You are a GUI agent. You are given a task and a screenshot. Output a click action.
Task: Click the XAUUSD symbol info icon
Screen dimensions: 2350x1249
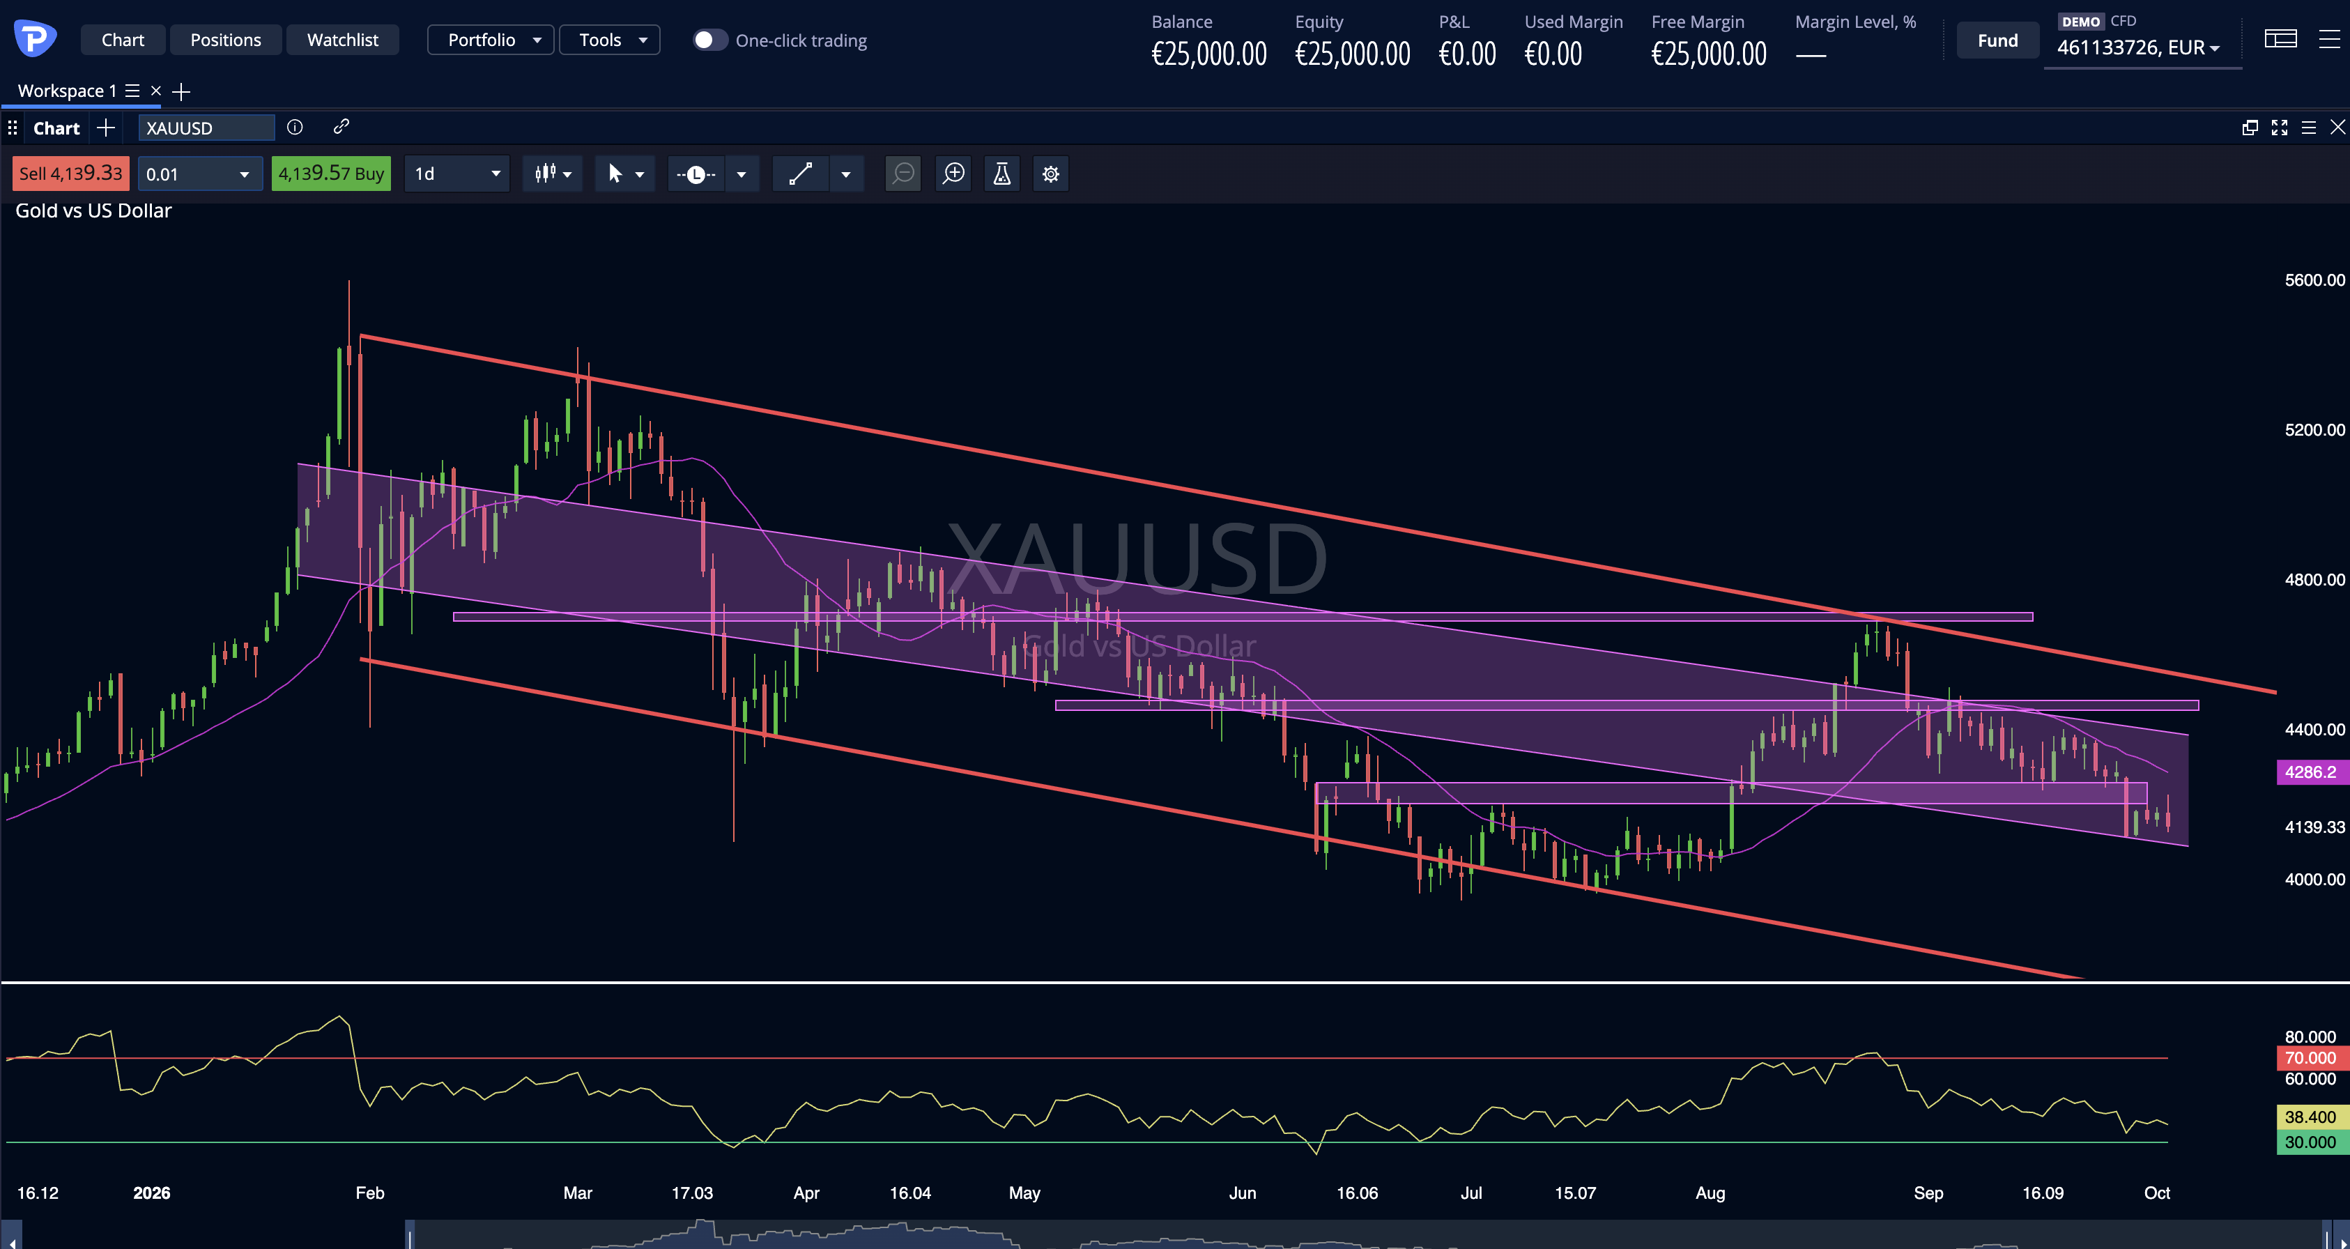click(x=295, y=127)
